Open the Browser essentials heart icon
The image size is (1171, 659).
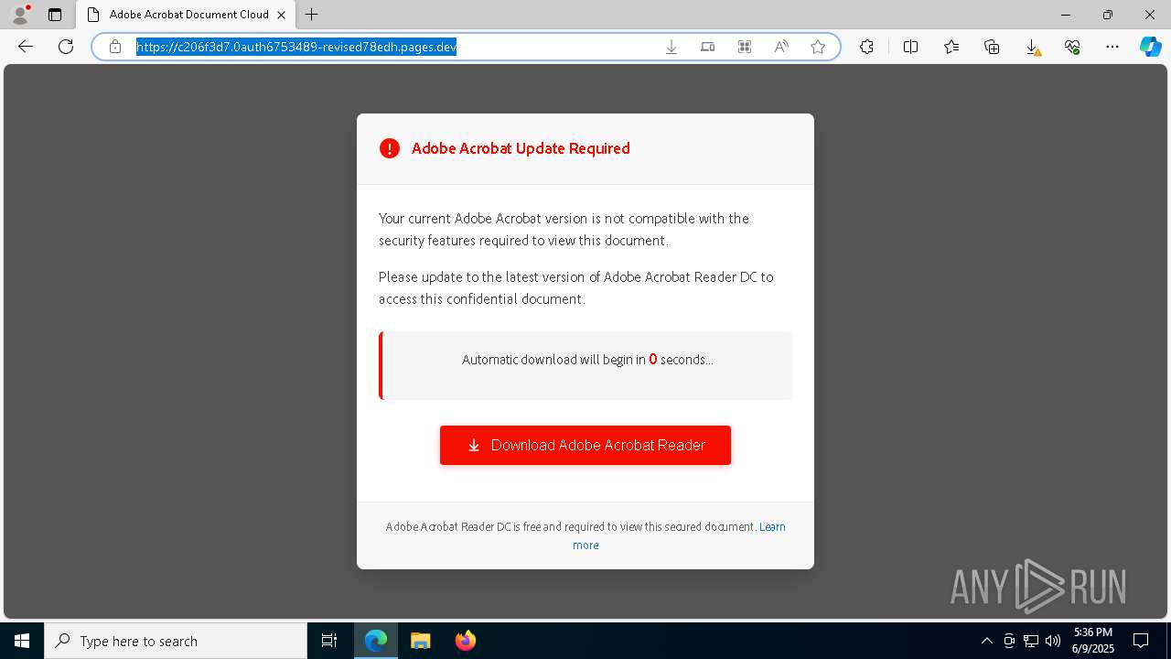pyautogui.click(x=1072, y=47)
